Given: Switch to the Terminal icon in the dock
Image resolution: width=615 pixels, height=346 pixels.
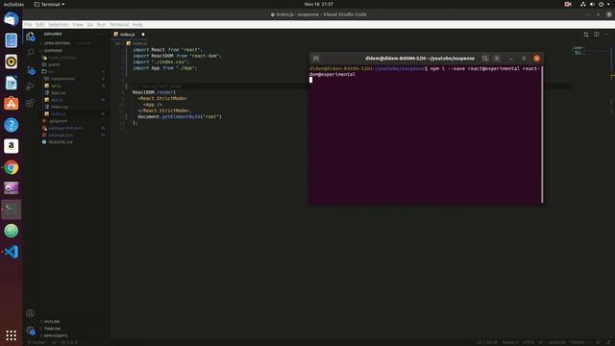Looking at the screenshot, I should point(11,210).
